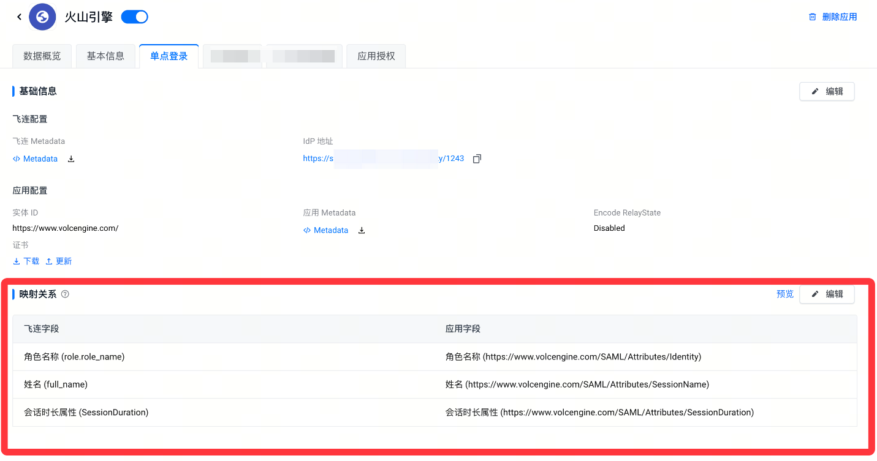Click the 映射关系 section heading
The image size is (877, 461).
[38, 294]
